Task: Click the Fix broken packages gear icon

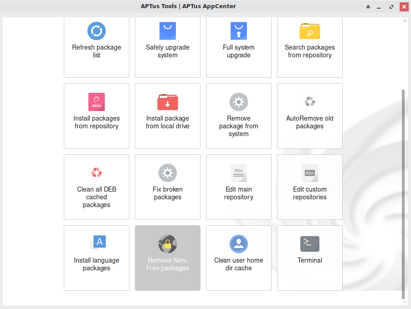Action: pyautogui.click(x=168, y=173)
